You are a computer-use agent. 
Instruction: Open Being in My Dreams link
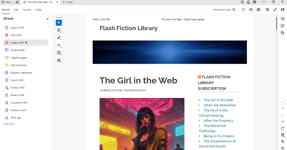coord(219,136)
